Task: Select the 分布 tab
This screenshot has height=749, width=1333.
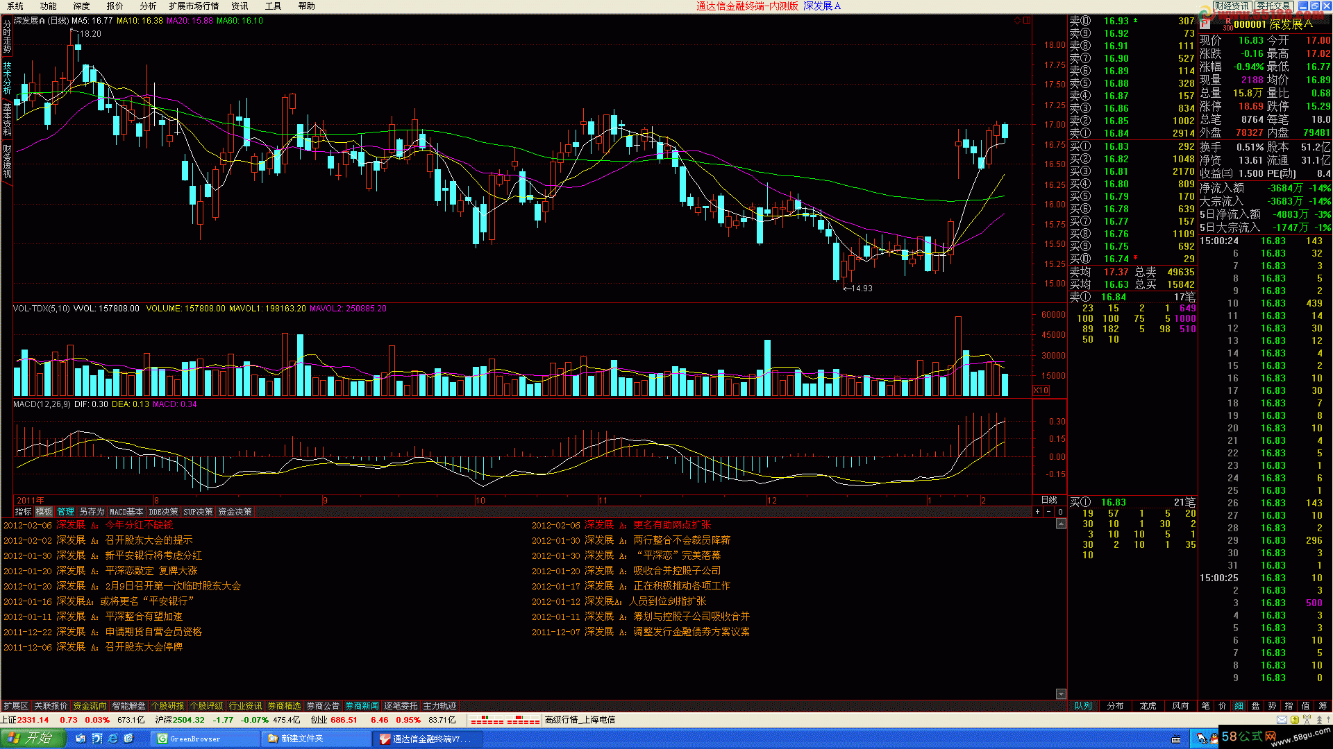Action: [1115, 706]
